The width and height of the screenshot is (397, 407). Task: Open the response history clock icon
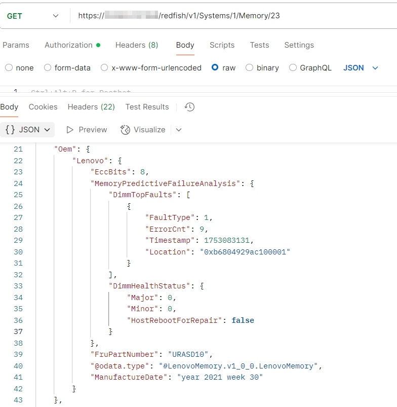[x=189, y=107]
